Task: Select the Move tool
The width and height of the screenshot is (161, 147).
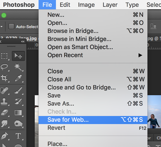Action: [18, 56]
